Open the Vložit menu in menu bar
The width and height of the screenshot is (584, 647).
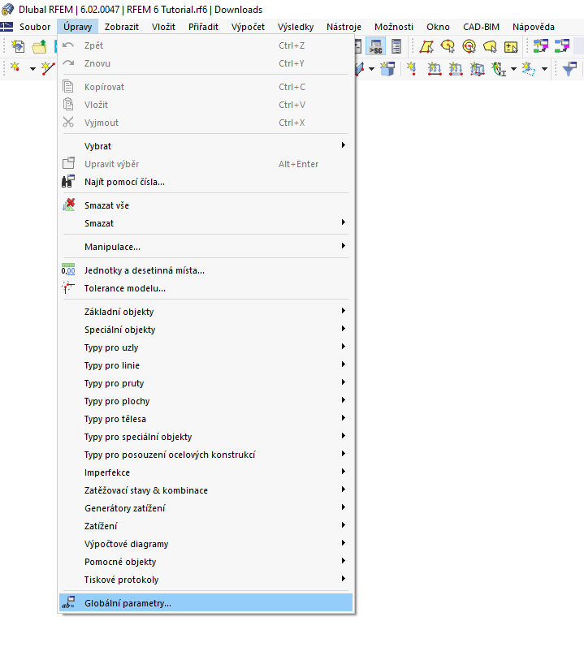(x=163, y=27)
